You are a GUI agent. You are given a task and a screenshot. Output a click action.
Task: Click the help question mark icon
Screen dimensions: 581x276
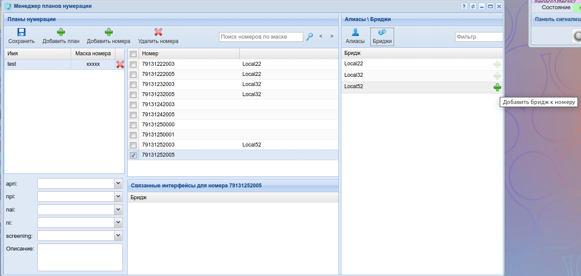[x=464, y=7]
